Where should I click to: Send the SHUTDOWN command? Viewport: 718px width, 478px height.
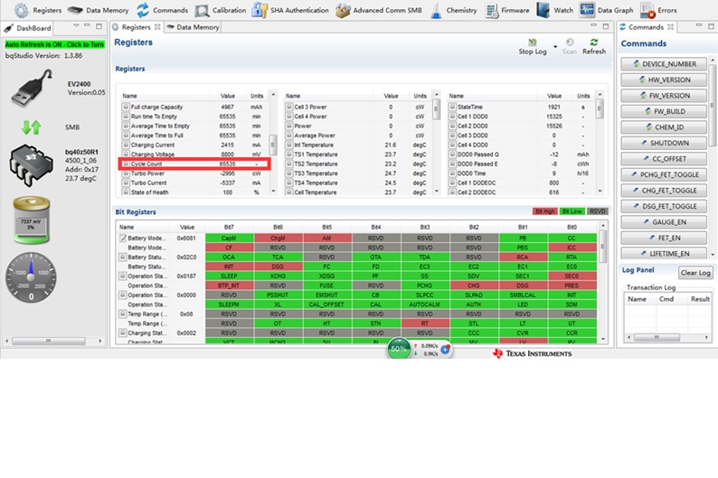[x=664, y=143]
